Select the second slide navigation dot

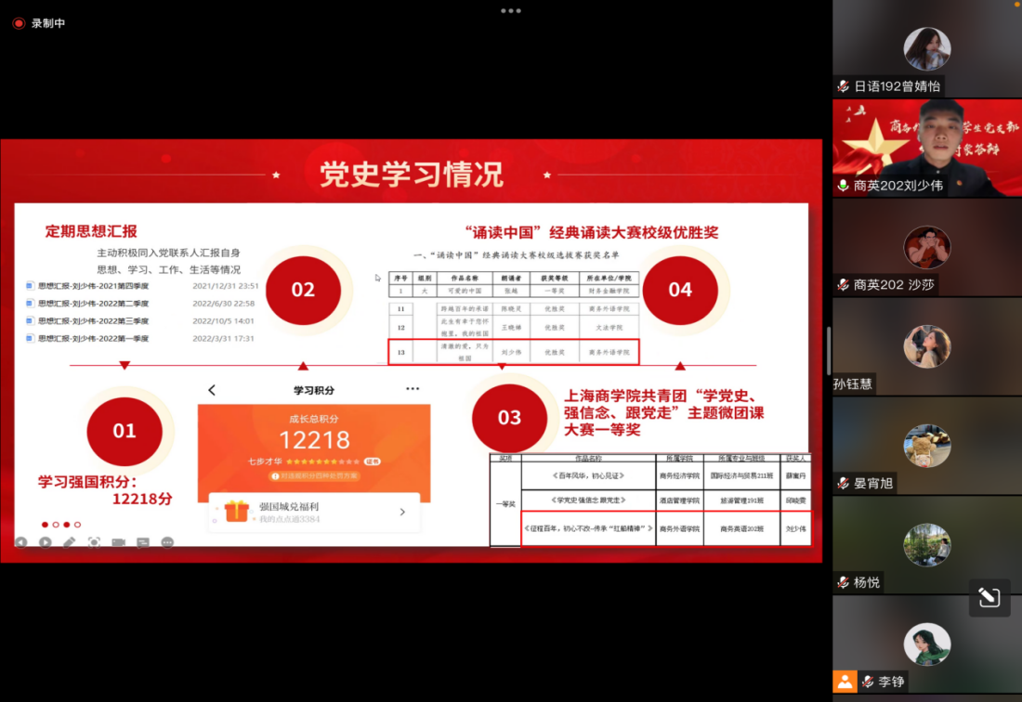(x=56, y=524)
